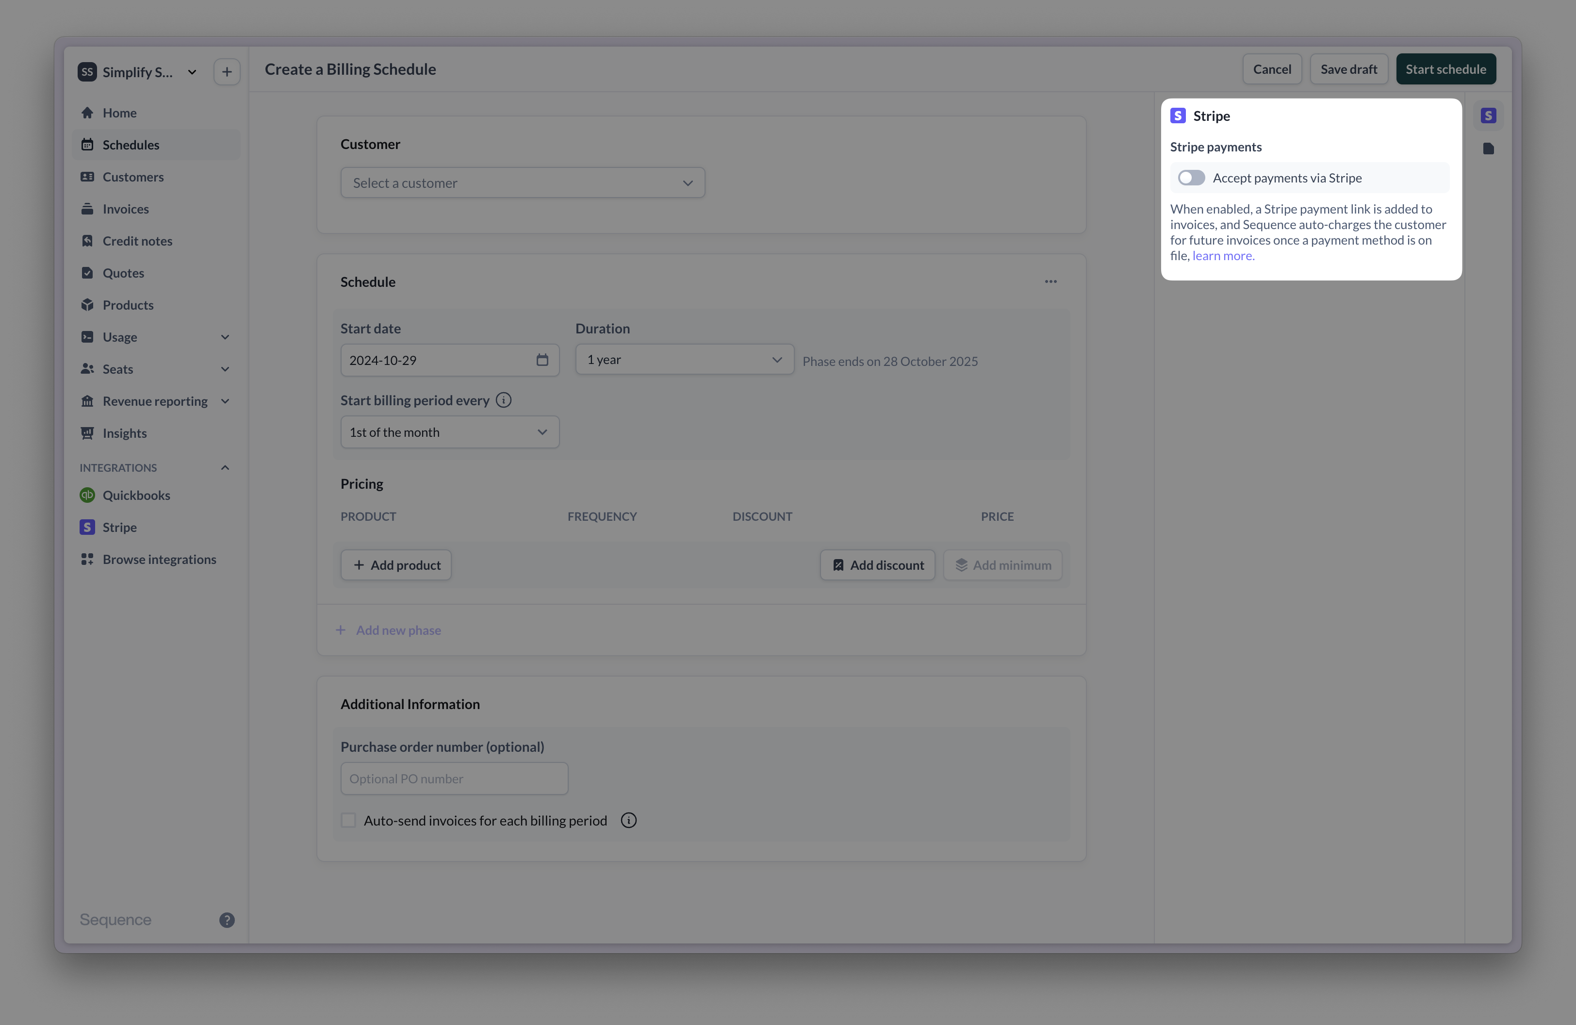This screenshot has height=1025, width=1576.
Task: Open the Credit notes page
Action: point(137,240)
